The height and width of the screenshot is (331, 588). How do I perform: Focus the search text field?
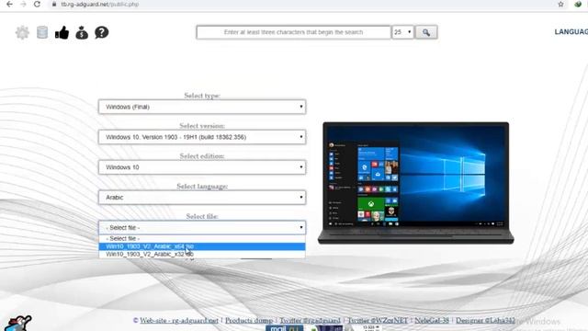point(293,32)
